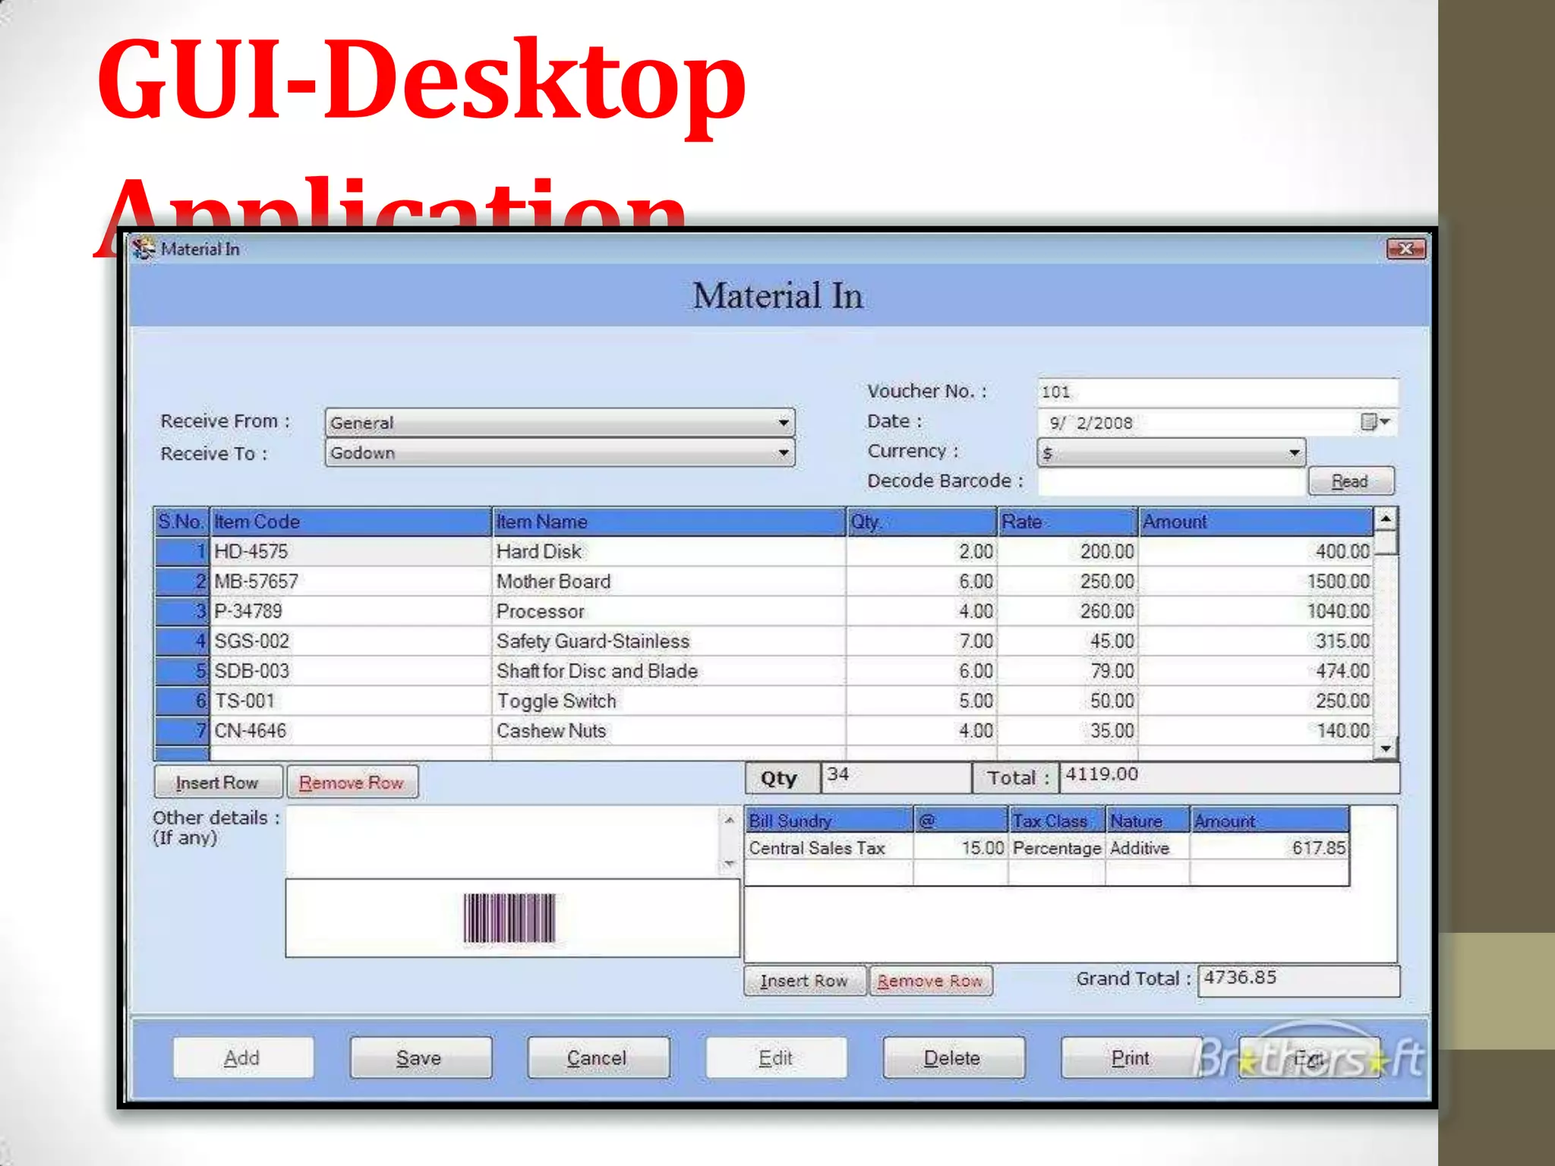1555x1166 pixels.
Task: Click the Other details scroll up arrow
Action: point(729,821)
